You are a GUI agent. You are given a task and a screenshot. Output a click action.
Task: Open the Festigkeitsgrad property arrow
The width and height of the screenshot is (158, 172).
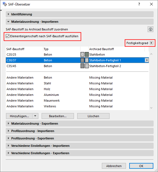tap(151, 43)
